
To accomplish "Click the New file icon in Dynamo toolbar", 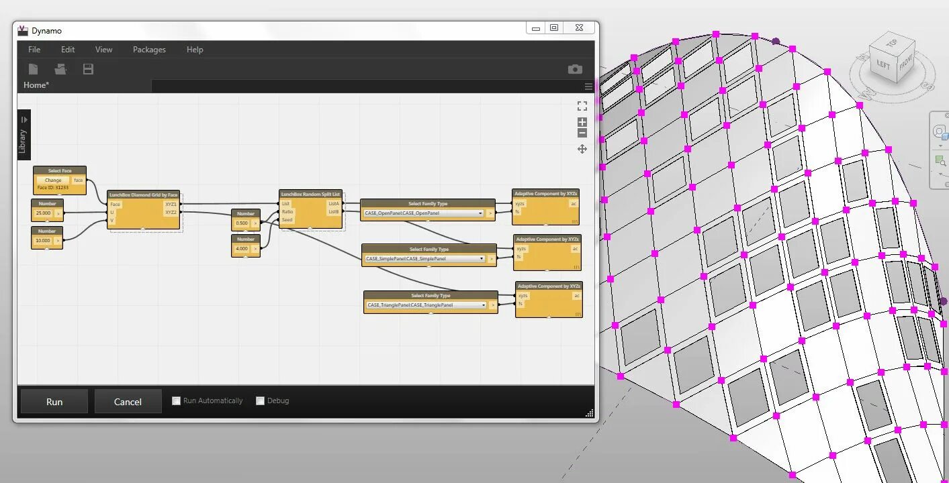I will pos(33,69).
